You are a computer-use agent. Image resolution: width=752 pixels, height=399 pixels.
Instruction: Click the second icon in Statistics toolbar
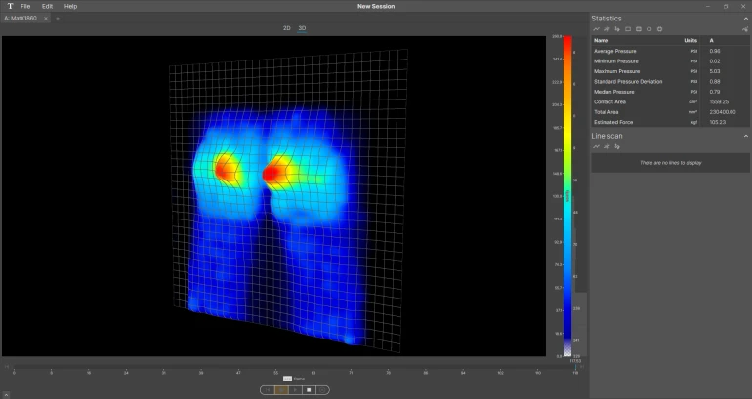606,29
